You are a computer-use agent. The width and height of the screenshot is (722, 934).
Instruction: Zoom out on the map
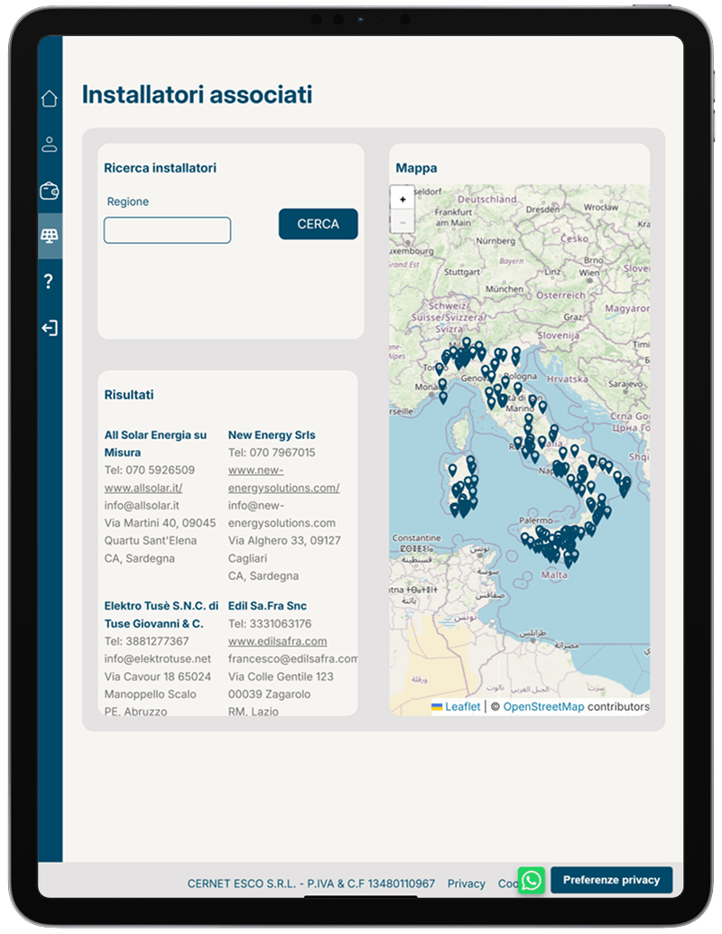403,221
